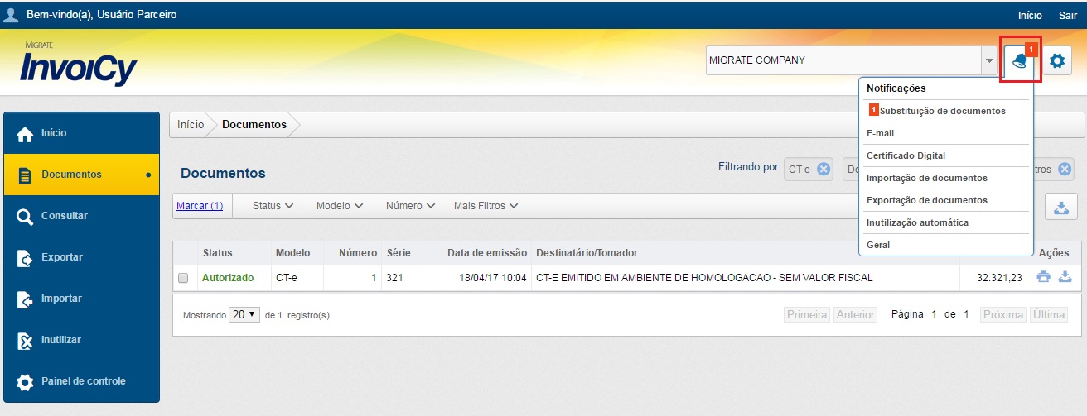Screen dimensions: 1087x416
Task: Go to Início breadcrumb
Action: (x=191, y=125)
